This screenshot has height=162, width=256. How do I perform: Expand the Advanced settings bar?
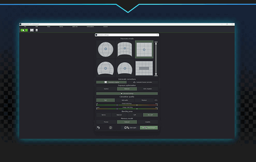tap(127, 93)
